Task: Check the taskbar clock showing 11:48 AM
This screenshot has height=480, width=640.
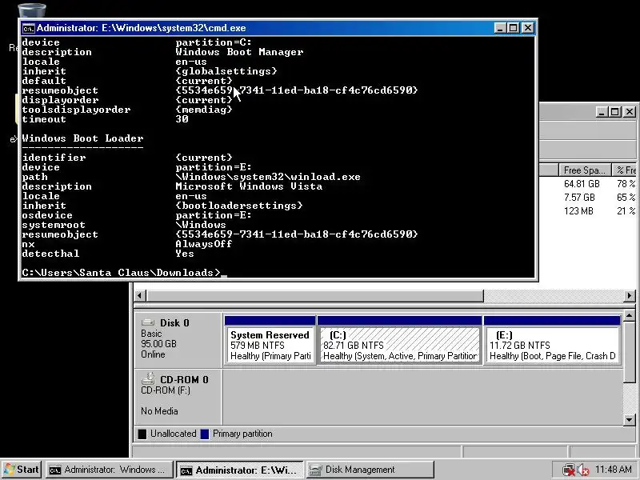Action: pos(614,470)
